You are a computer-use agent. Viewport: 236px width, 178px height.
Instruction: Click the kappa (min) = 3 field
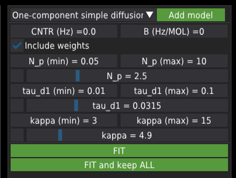(x=64, y=121)
